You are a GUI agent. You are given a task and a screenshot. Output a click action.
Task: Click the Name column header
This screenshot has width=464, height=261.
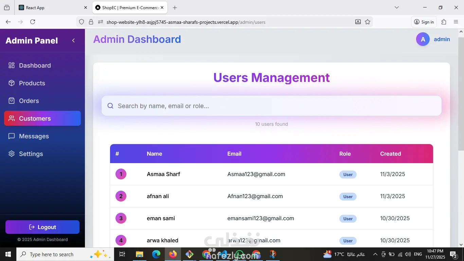coord(155,154)
